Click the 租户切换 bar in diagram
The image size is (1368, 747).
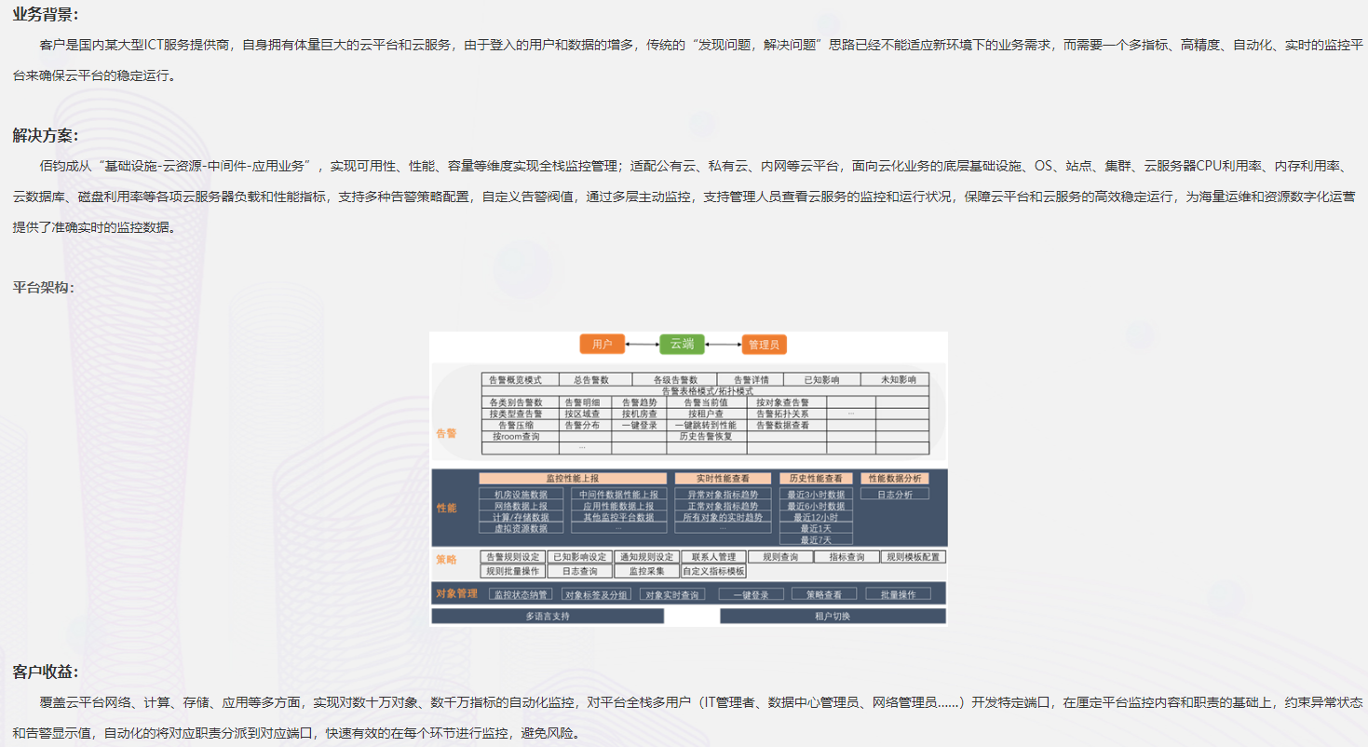click(x=833, y=617)
